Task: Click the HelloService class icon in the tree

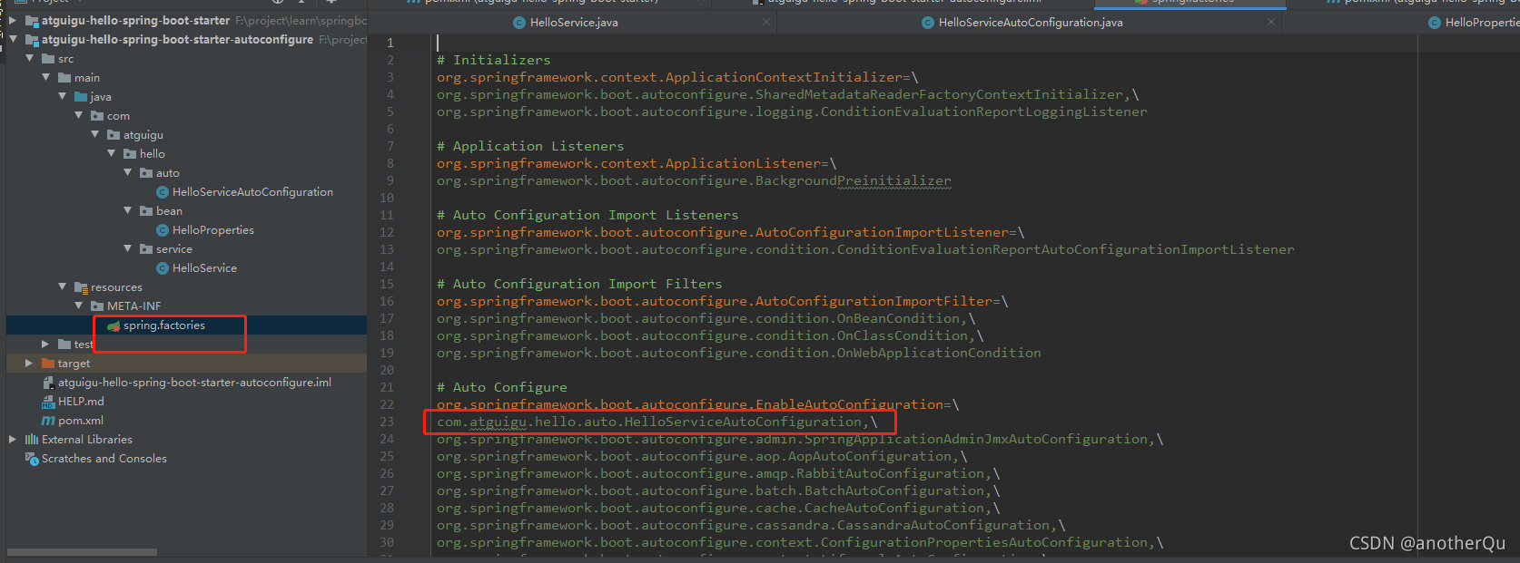Action: (x=163, y=267)
